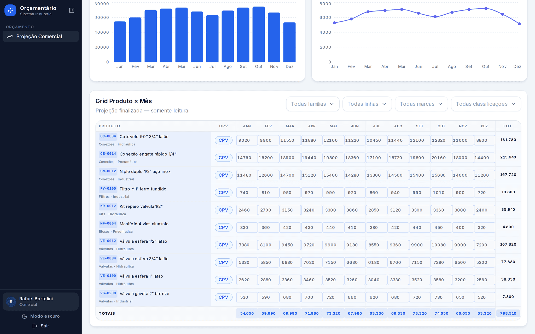535x334 pixels.
Task: Click the Jan field 330 for Manifold
Action: pyautogui.click(x=247, y=228)
